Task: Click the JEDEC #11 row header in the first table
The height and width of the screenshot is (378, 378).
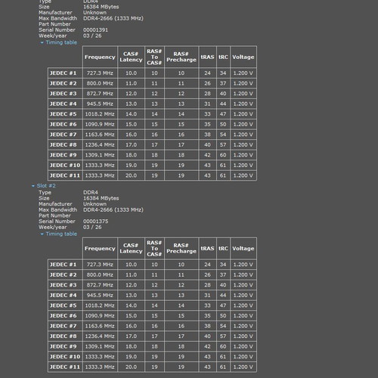Action: tap(65, 175)
